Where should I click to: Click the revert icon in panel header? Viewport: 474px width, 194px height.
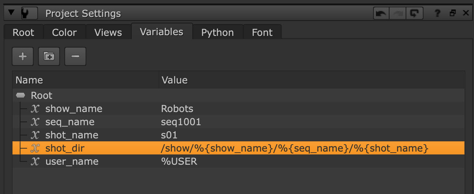click(414, 14)
